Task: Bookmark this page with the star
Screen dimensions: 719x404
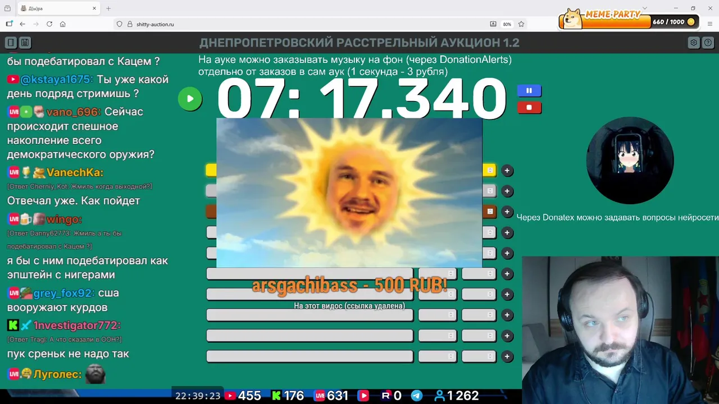Action: (521, 24)
